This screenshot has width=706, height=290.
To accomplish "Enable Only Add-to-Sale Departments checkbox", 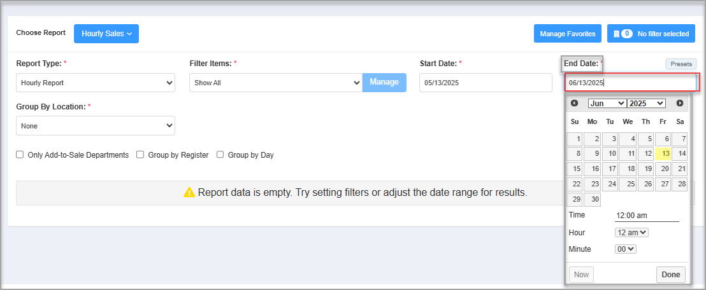I will point(20,155).
